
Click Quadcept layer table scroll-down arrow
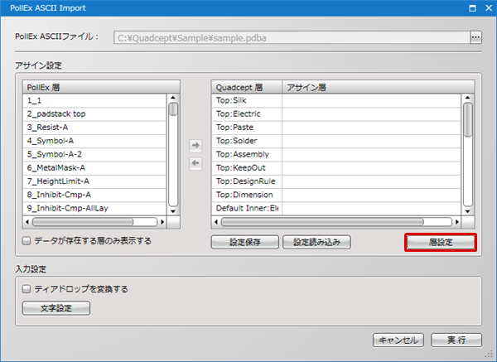click(467, 211)
